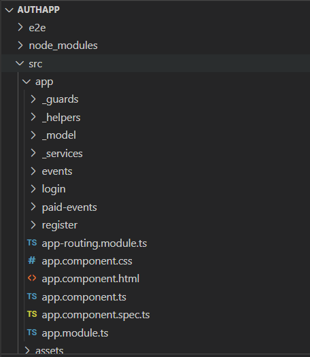This screenshot has height=357, width=310.
Task: Select the login folder name
Action: tap(54, 189)
